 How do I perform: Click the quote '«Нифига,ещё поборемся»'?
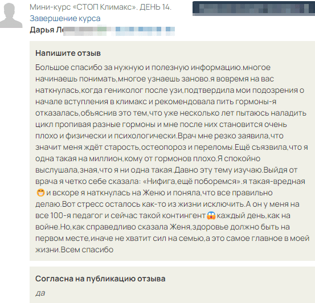[192, 182]
